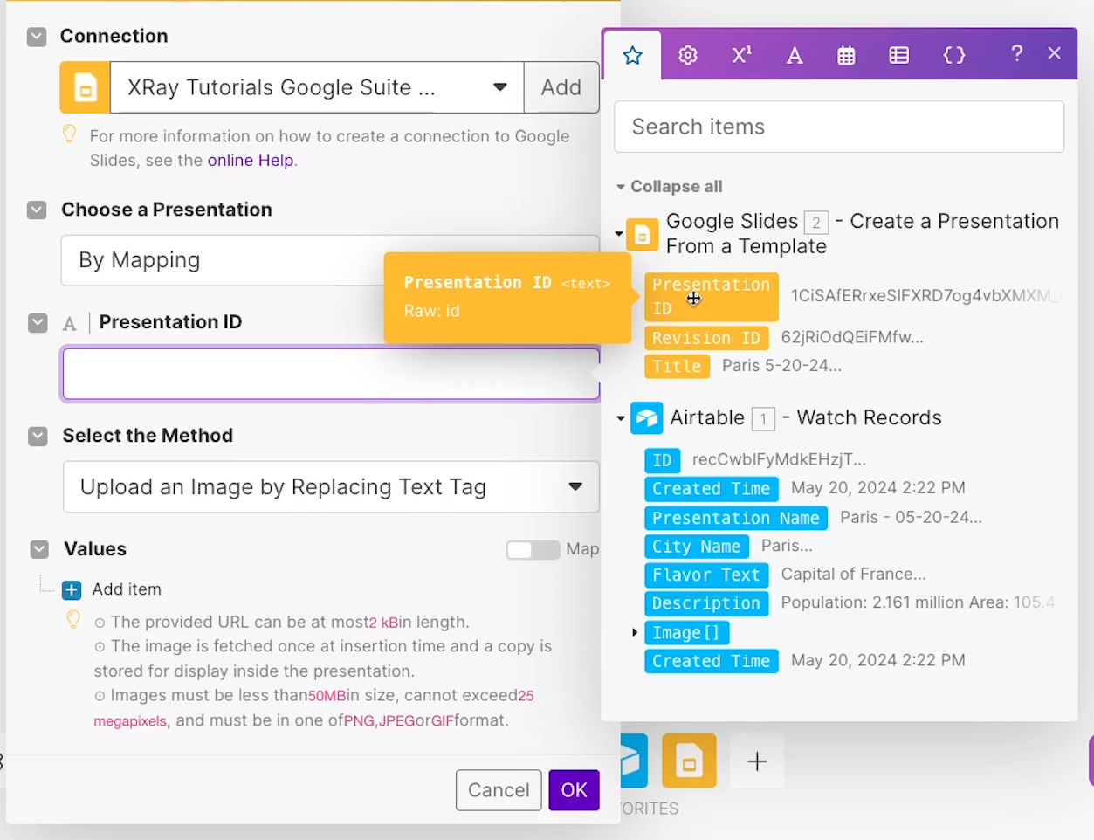Viewport: 1094px width, 840px height.
Task: Open the math functions tab
Action: tap(741, 55)
